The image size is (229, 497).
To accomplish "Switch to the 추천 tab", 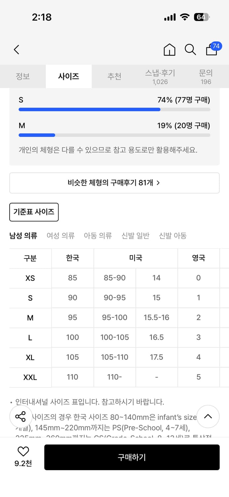I will point(114,76).
